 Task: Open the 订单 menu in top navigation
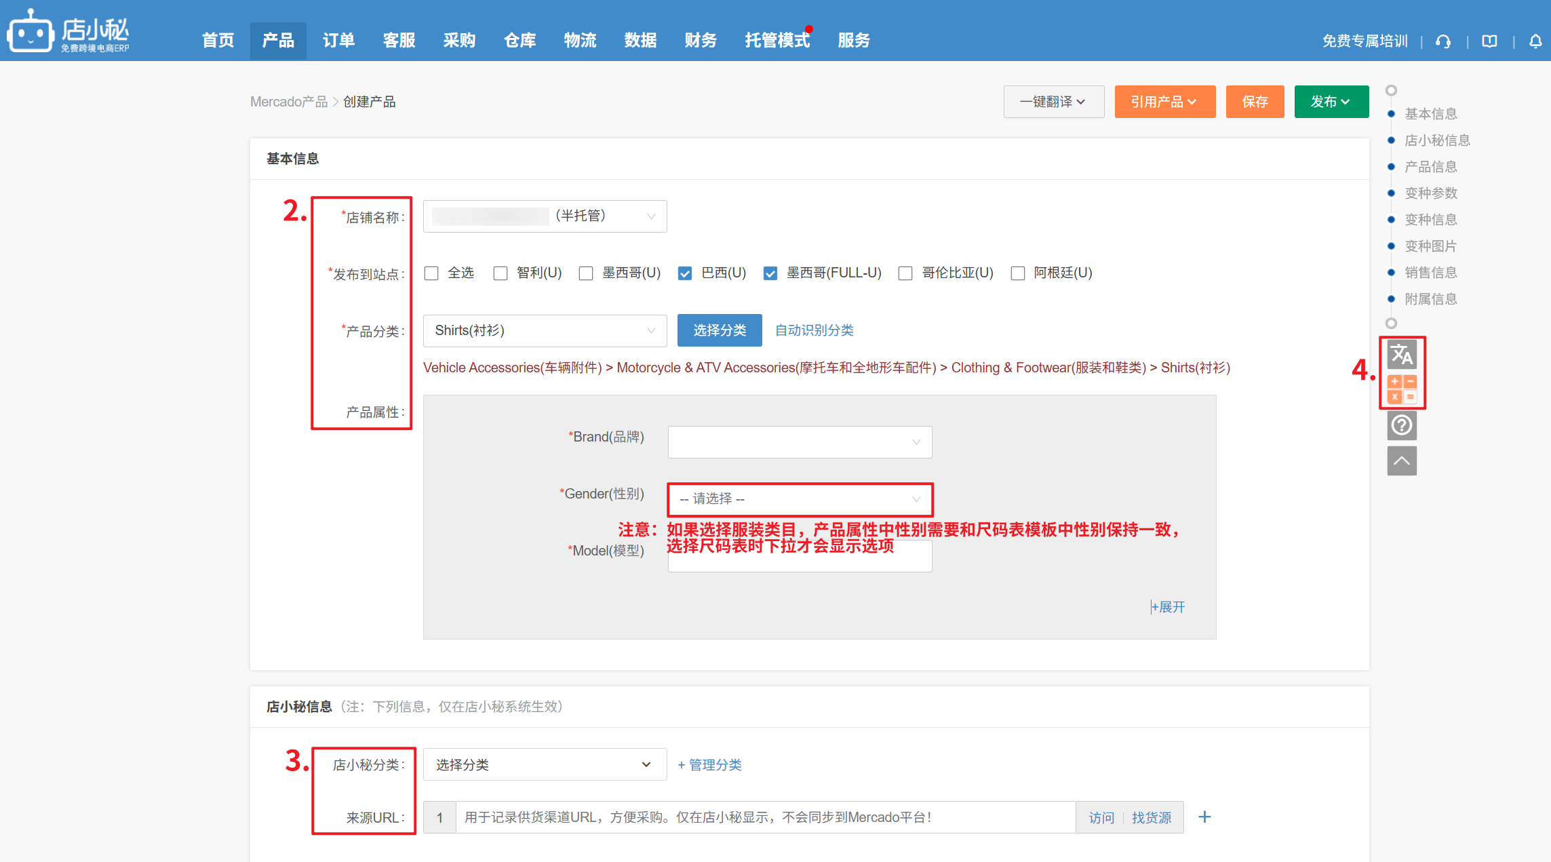[x=338, y=41]
